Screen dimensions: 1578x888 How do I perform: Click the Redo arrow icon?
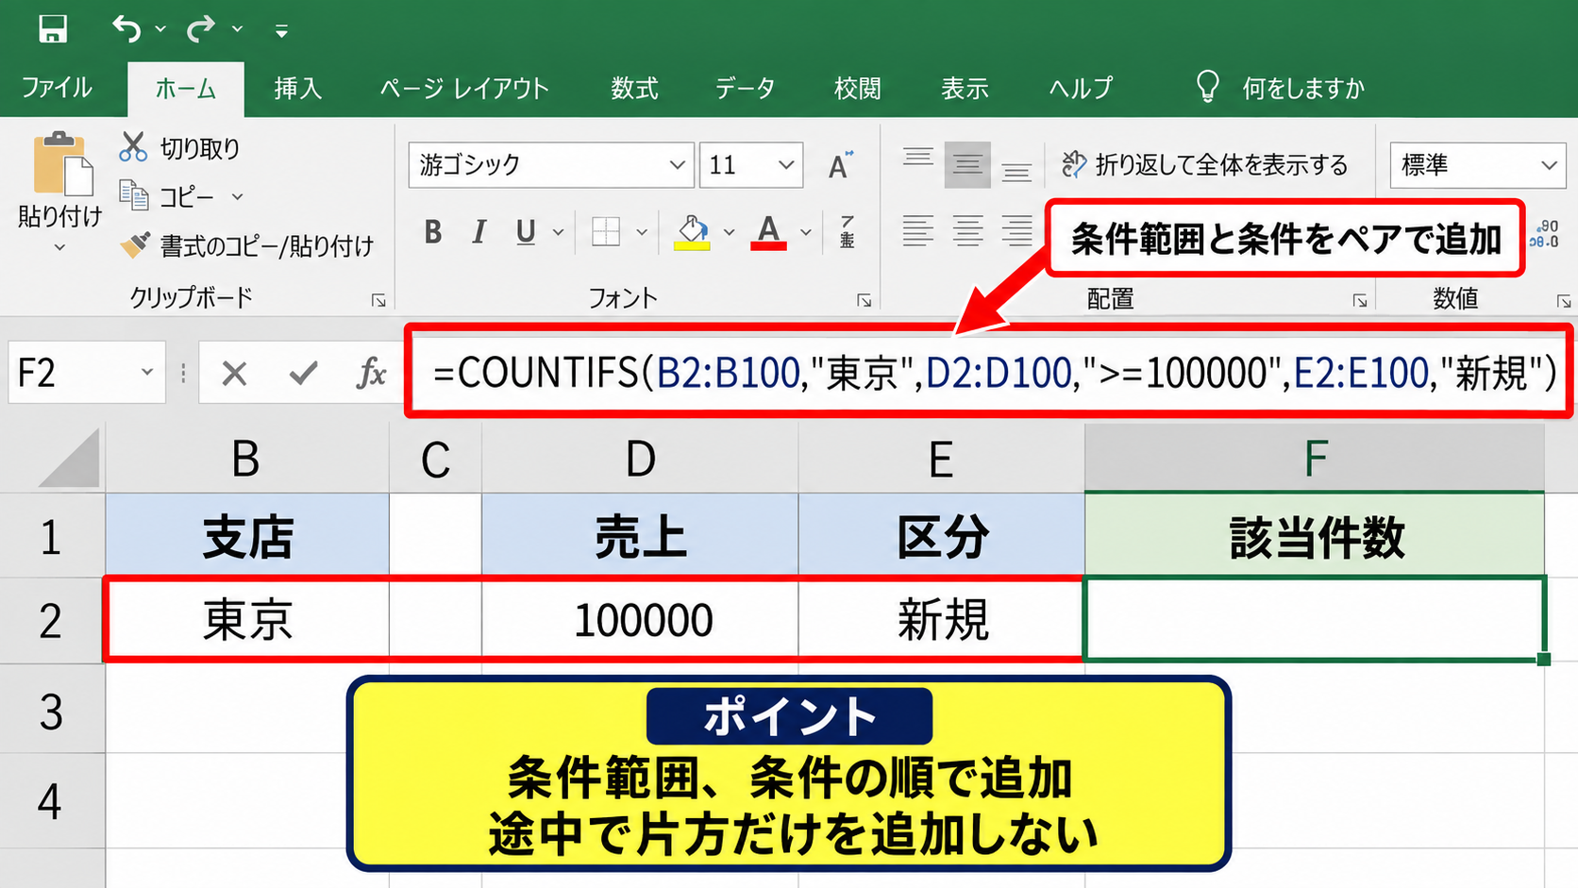point(200,29)
